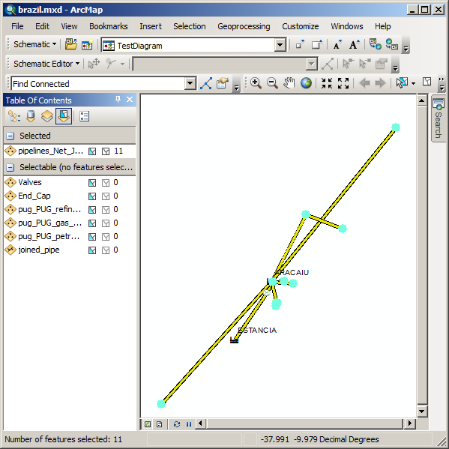449x449 pixels.
Task: Click the decrease symbol size icon
Action: click(x=300, y=45)
